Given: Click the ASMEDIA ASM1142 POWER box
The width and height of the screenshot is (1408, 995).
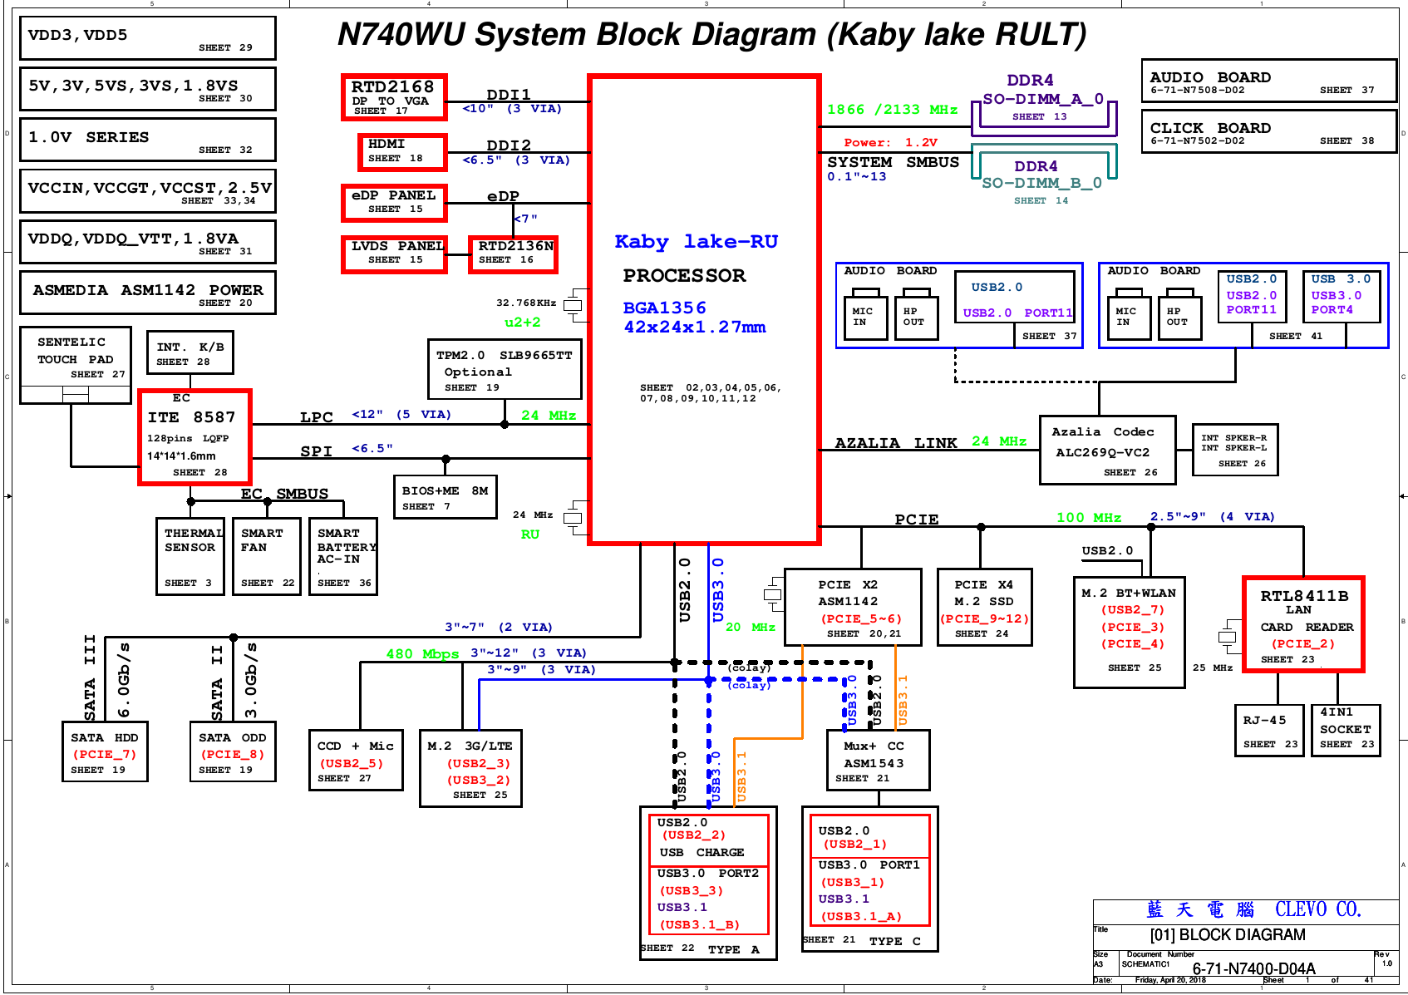Looking at the screenshot, I should coord(148,293).
